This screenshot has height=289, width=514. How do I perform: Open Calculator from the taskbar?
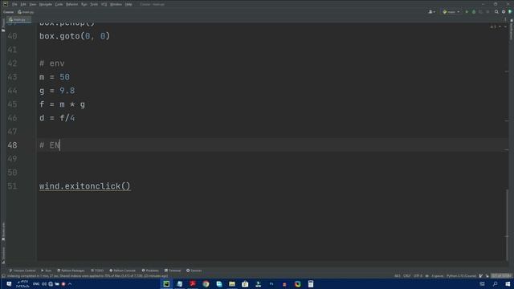pyautogui.click(x=311, y=283)
